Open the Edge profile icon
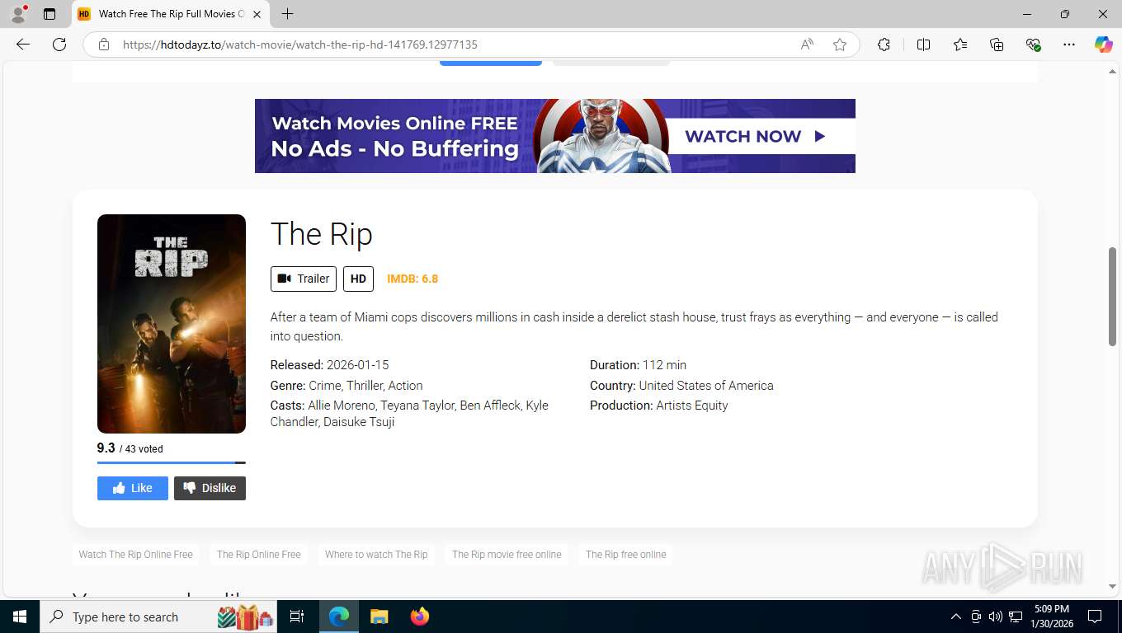1122x633 pixels. click(x=18, y=14)
